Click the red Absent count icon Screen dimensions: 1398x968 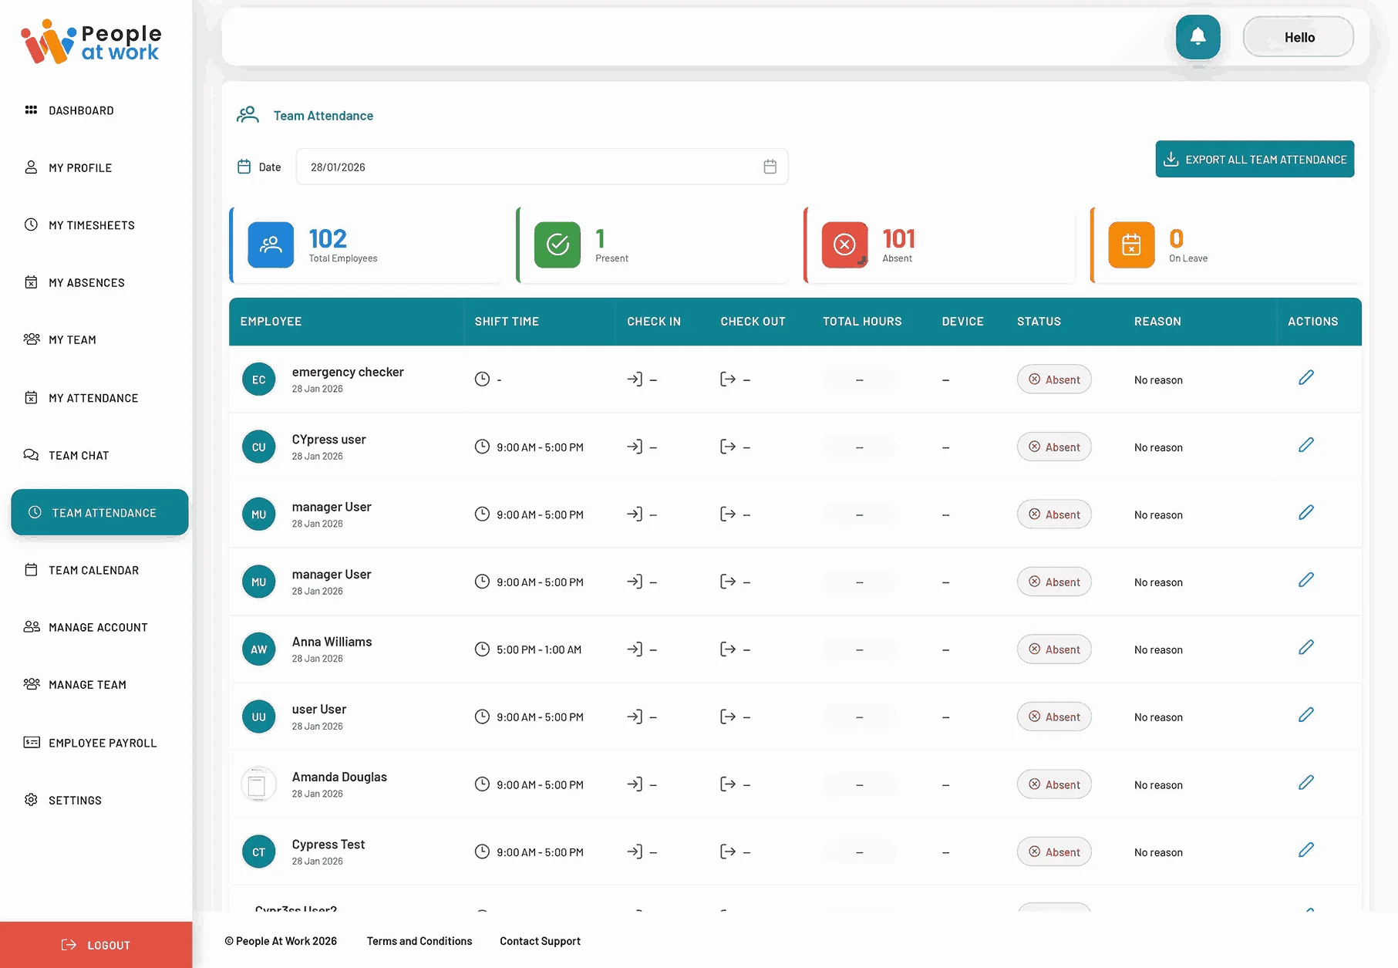844,245
